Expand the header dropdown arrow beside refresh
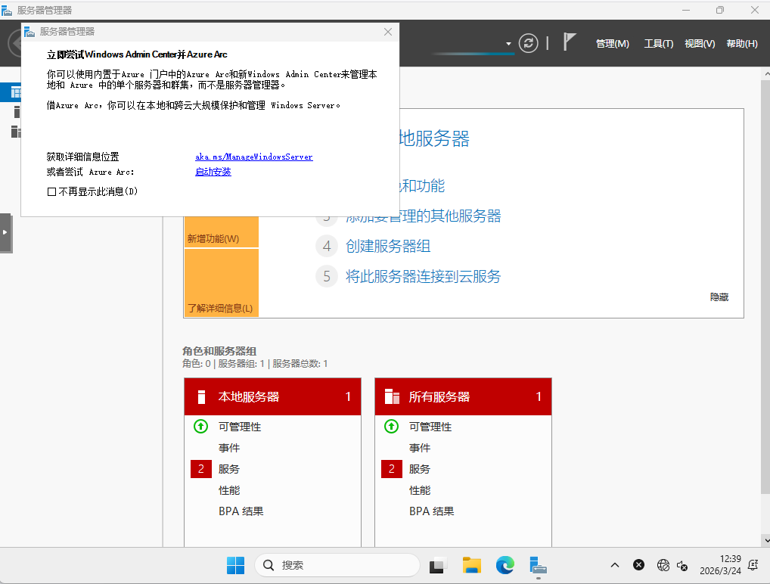 pos(508,44)
